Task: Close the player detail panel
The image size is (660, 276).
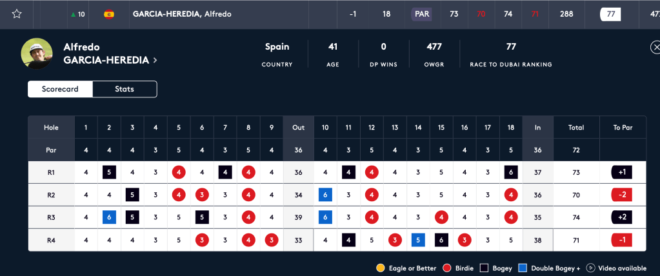Action: click(655, 48)
